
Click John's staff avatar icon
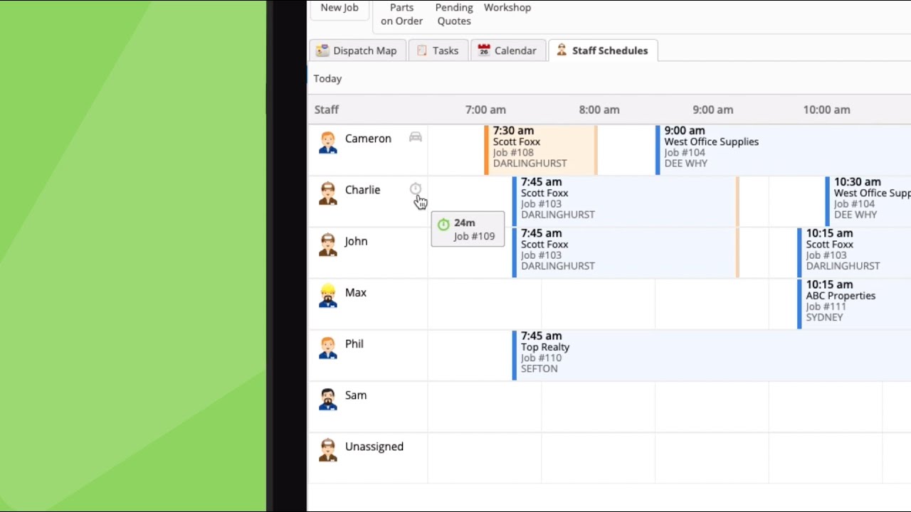pos(327,245)
